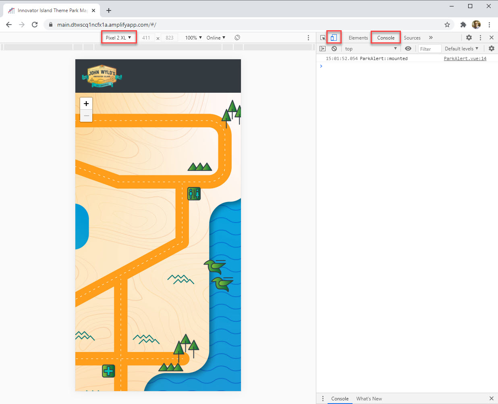Open the Default levels dropdown
The image size is (498, 404).
pos(461,48)
